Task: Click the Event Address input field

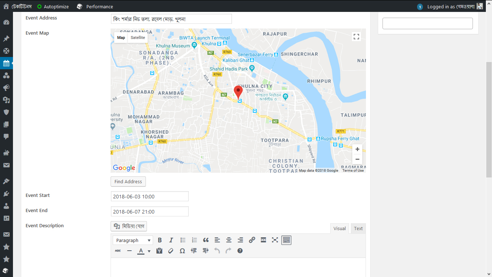Action: 171,19
